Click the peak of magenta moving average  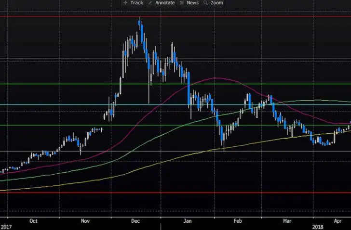coord(215,78)
